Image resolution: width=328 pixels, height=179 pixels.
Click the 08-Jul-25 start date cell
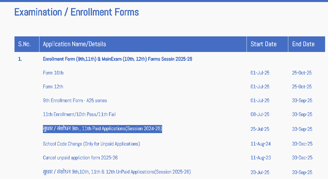coord(260,114)
